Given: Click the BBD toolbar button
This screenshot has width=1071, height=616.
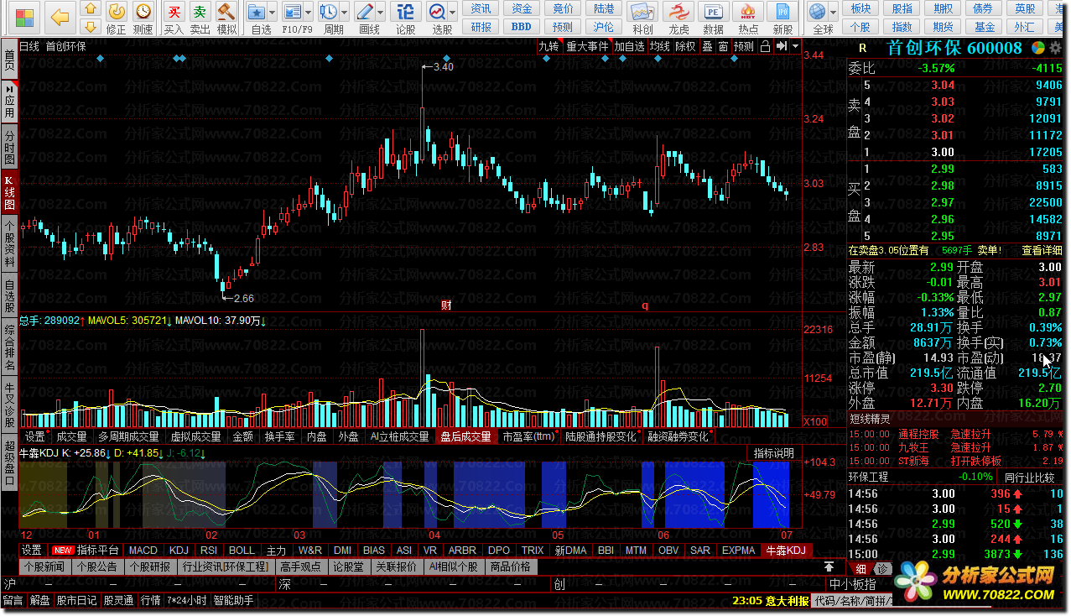Looking at the screenshot, I should [x=522, y=26].
